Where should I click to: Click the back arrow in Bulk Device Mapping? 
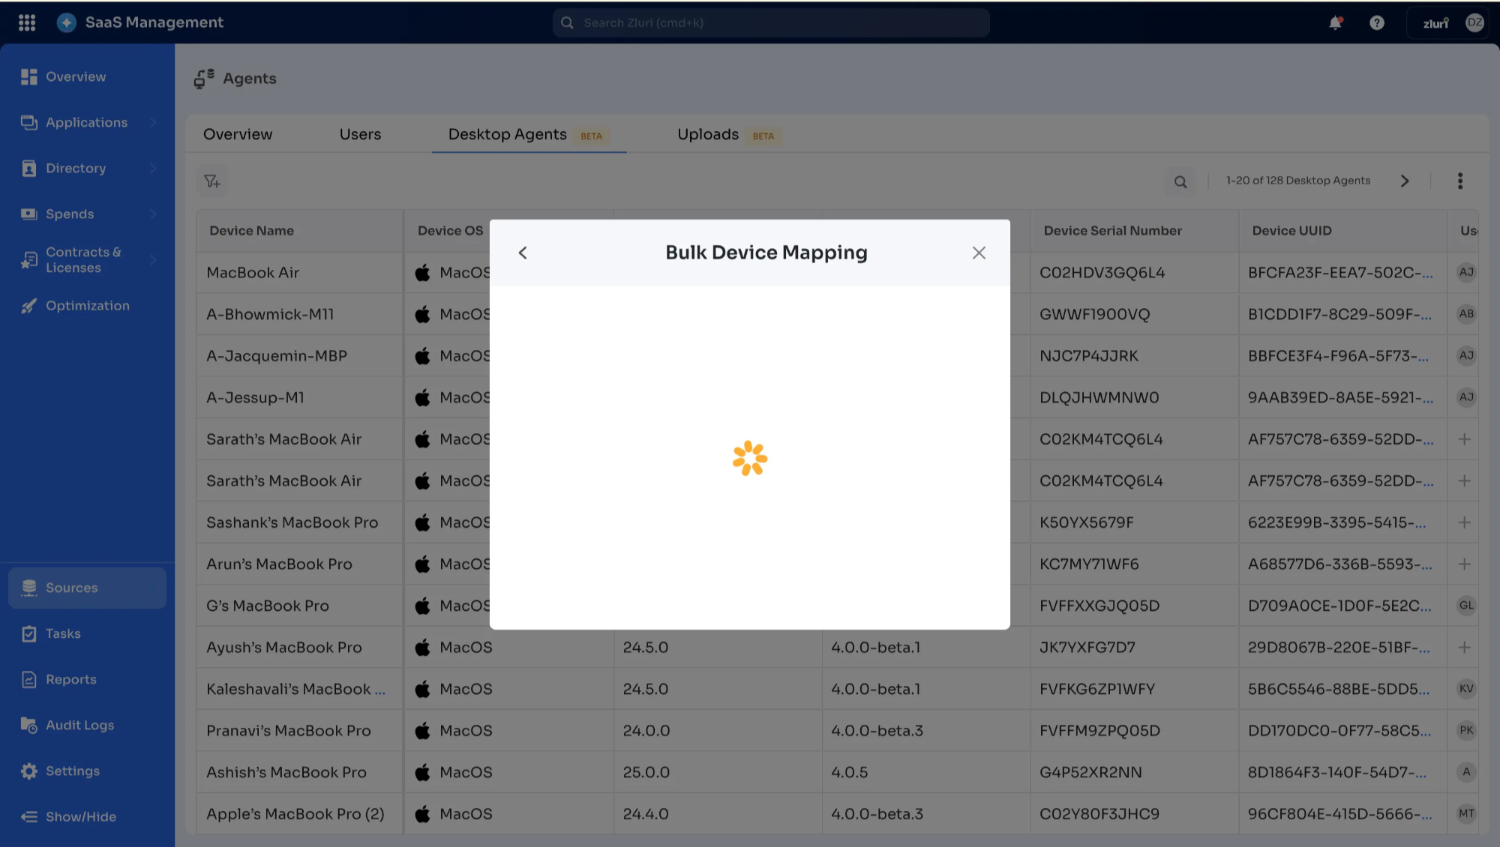tap(523, 253)
